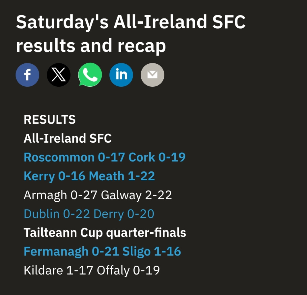Click the Sligo 1-16 score text
307x295 pixels.
pos(152,251)
